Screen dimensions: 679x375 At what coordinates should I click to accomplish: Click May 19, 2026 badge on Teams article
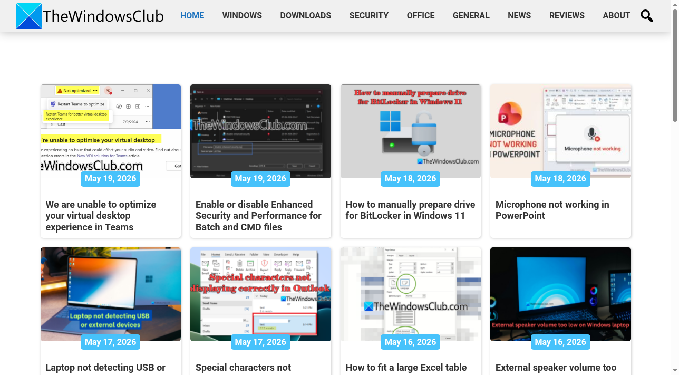point(111,179)
